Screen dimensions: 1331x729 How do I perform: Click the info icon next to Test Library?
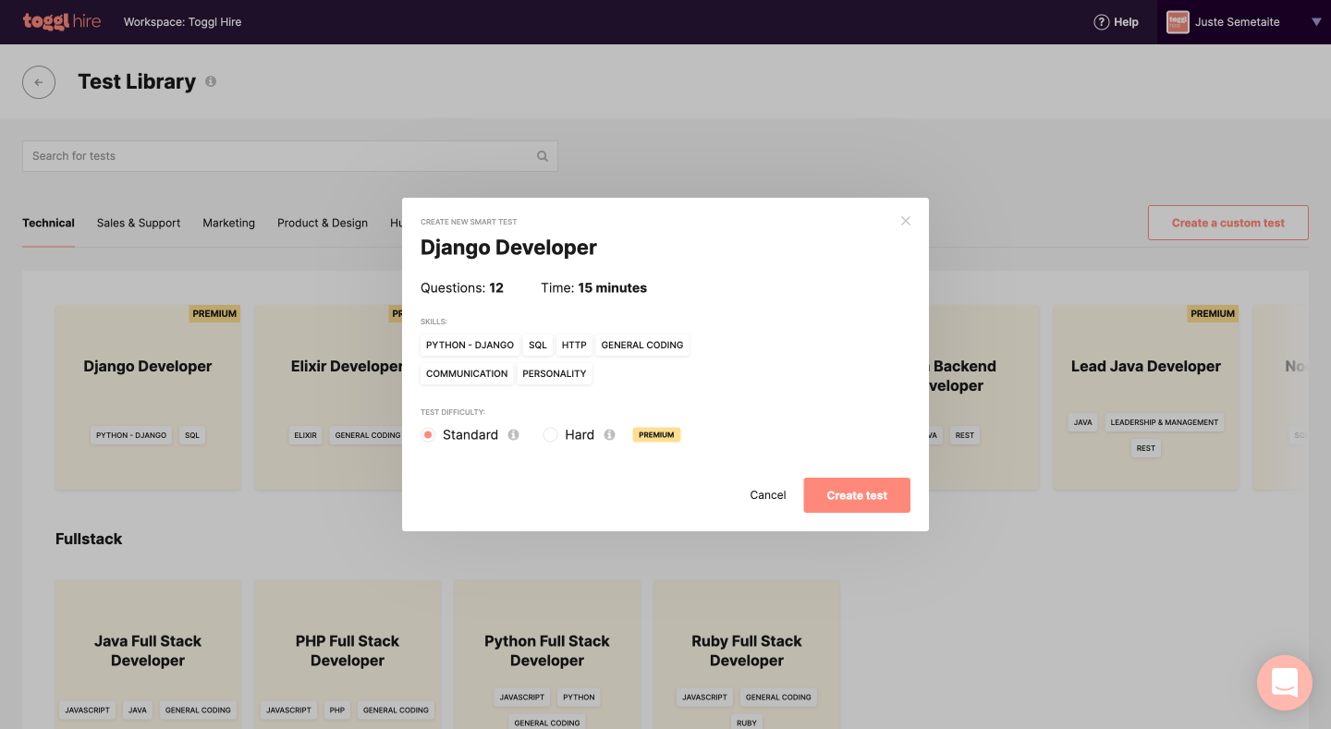point(211,81)
